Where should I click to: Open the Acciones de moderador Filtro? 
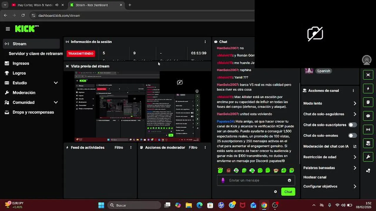pyautogui.click(x=193, y=147)
